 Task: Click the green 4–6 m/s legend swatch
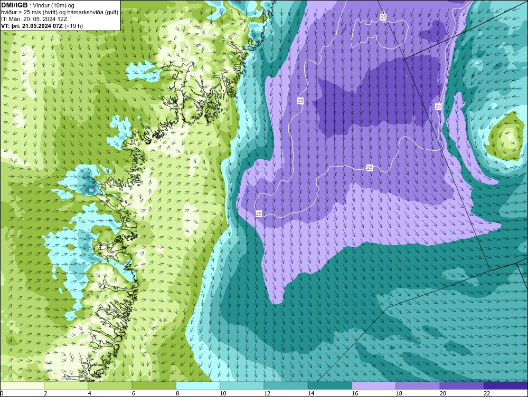tap(110, 385)
